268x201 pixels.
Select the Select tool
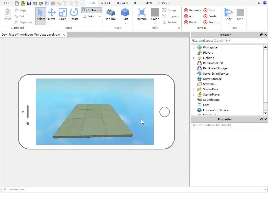point(41,16)
